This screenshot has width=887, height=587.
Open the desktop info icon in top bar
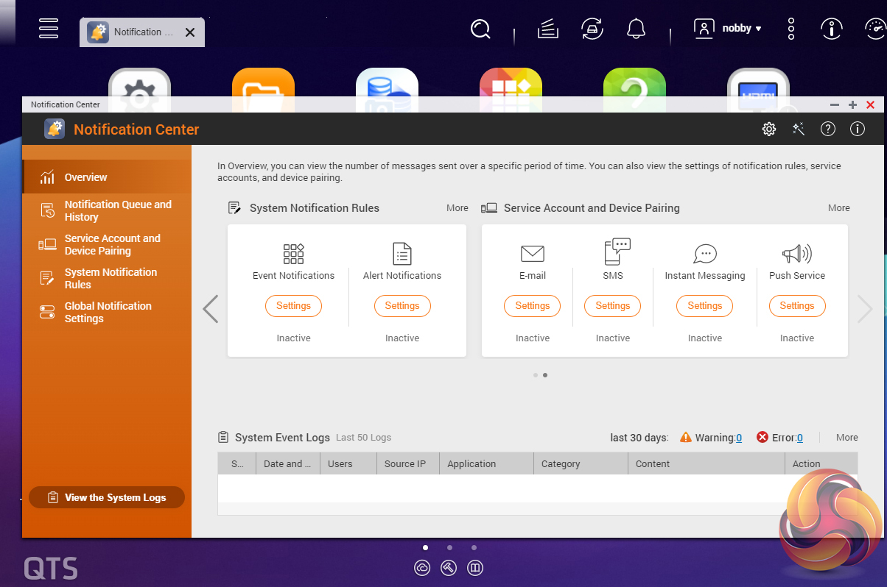click(x=832, y=29)
